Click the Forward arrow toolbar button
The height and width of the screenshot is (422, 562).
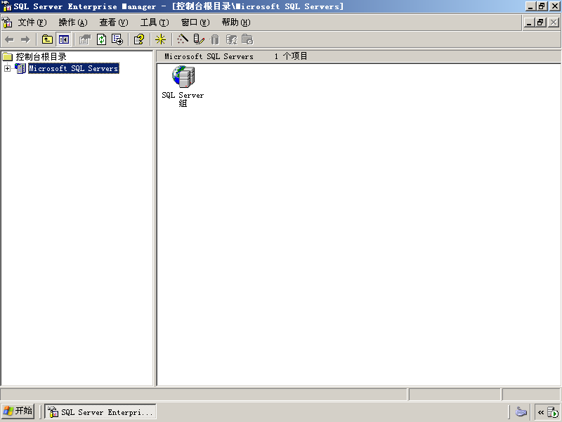pyautogui.click(x=25, y=39)
